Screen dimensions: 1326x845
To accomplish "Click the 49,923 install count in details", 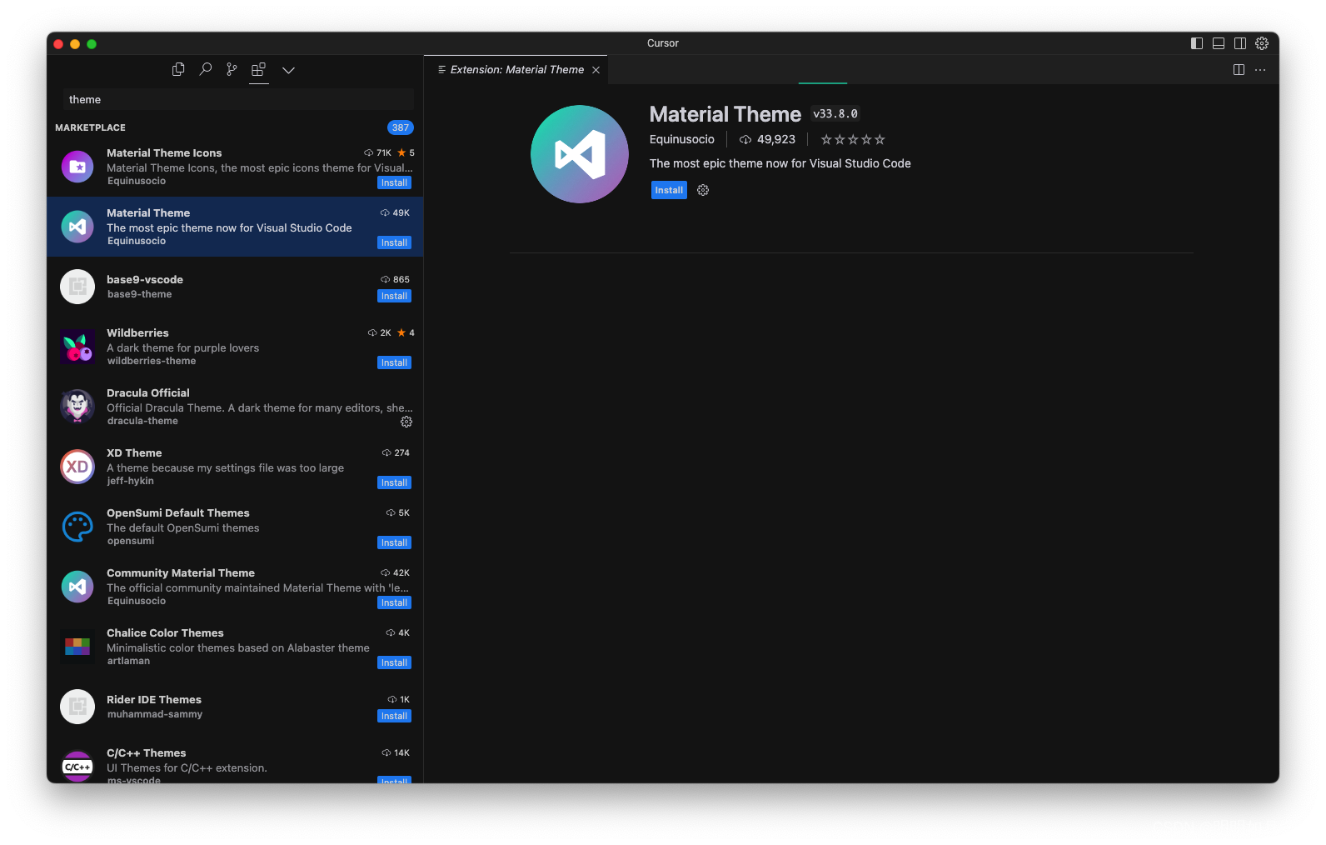I will [x=767, y=139].
